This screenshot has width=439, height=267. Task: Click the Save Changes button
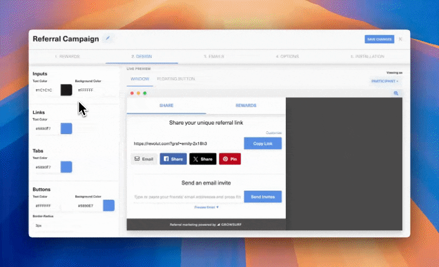coord(379,39)
